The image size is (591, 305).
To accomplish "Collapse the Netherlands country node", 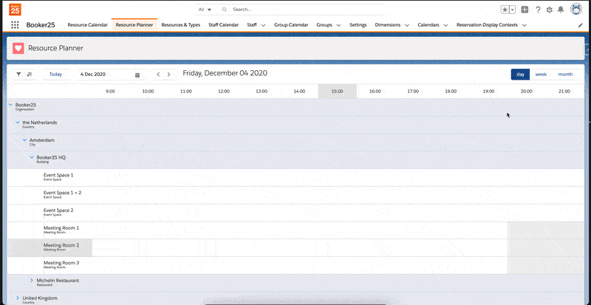I will click(18, 122).
